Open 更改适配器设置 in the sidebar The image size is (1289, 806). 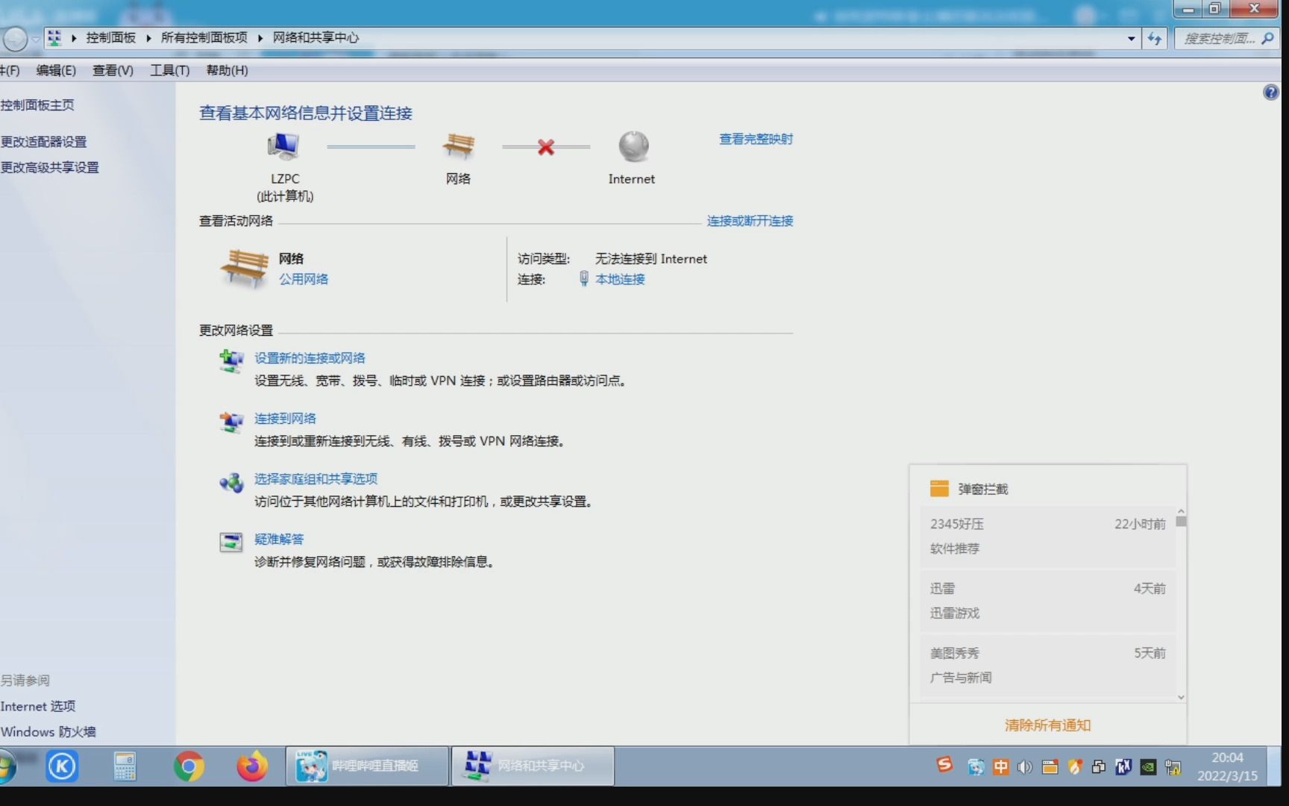(x=43, y=142)
